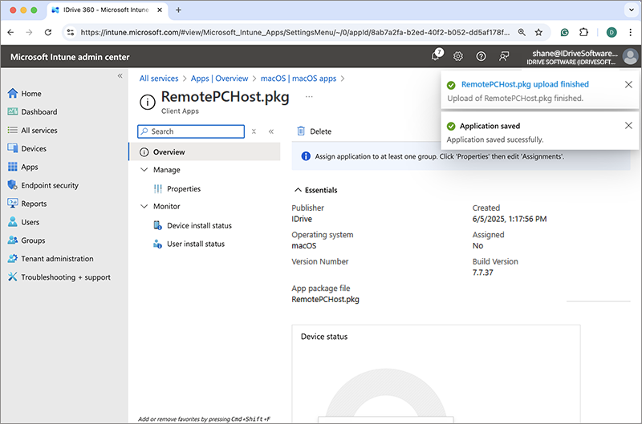
Task: Collapse the left navigation sidebar
Action: 120,75
